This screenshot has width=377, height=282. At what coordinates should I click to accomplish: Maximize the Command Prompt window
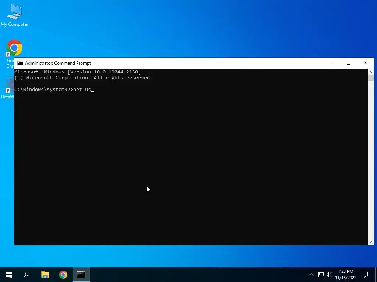[349, 63]
